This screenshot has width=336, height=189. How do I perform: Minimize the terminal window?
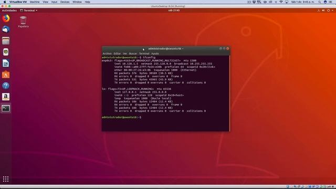[220, 49]
